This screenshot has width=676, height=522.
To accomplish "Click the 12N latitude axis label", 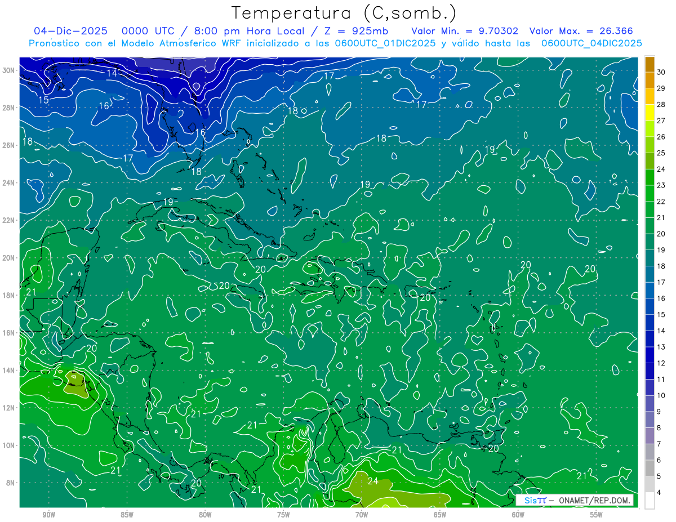I will click(x=10, y=408).
